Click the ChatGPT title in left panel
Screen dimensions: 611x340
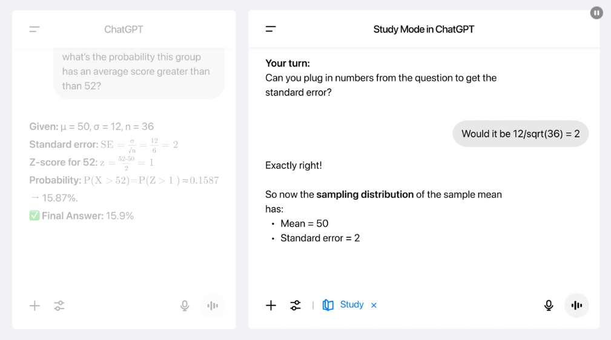click(x=124, y=29)
